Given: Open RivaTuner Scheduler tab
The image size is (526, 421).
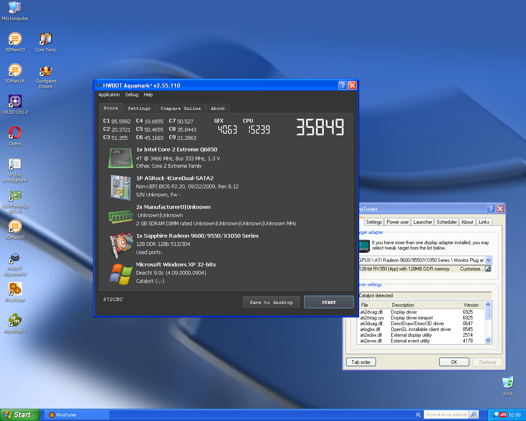Looking at the screenshot, I should (447, 222).
